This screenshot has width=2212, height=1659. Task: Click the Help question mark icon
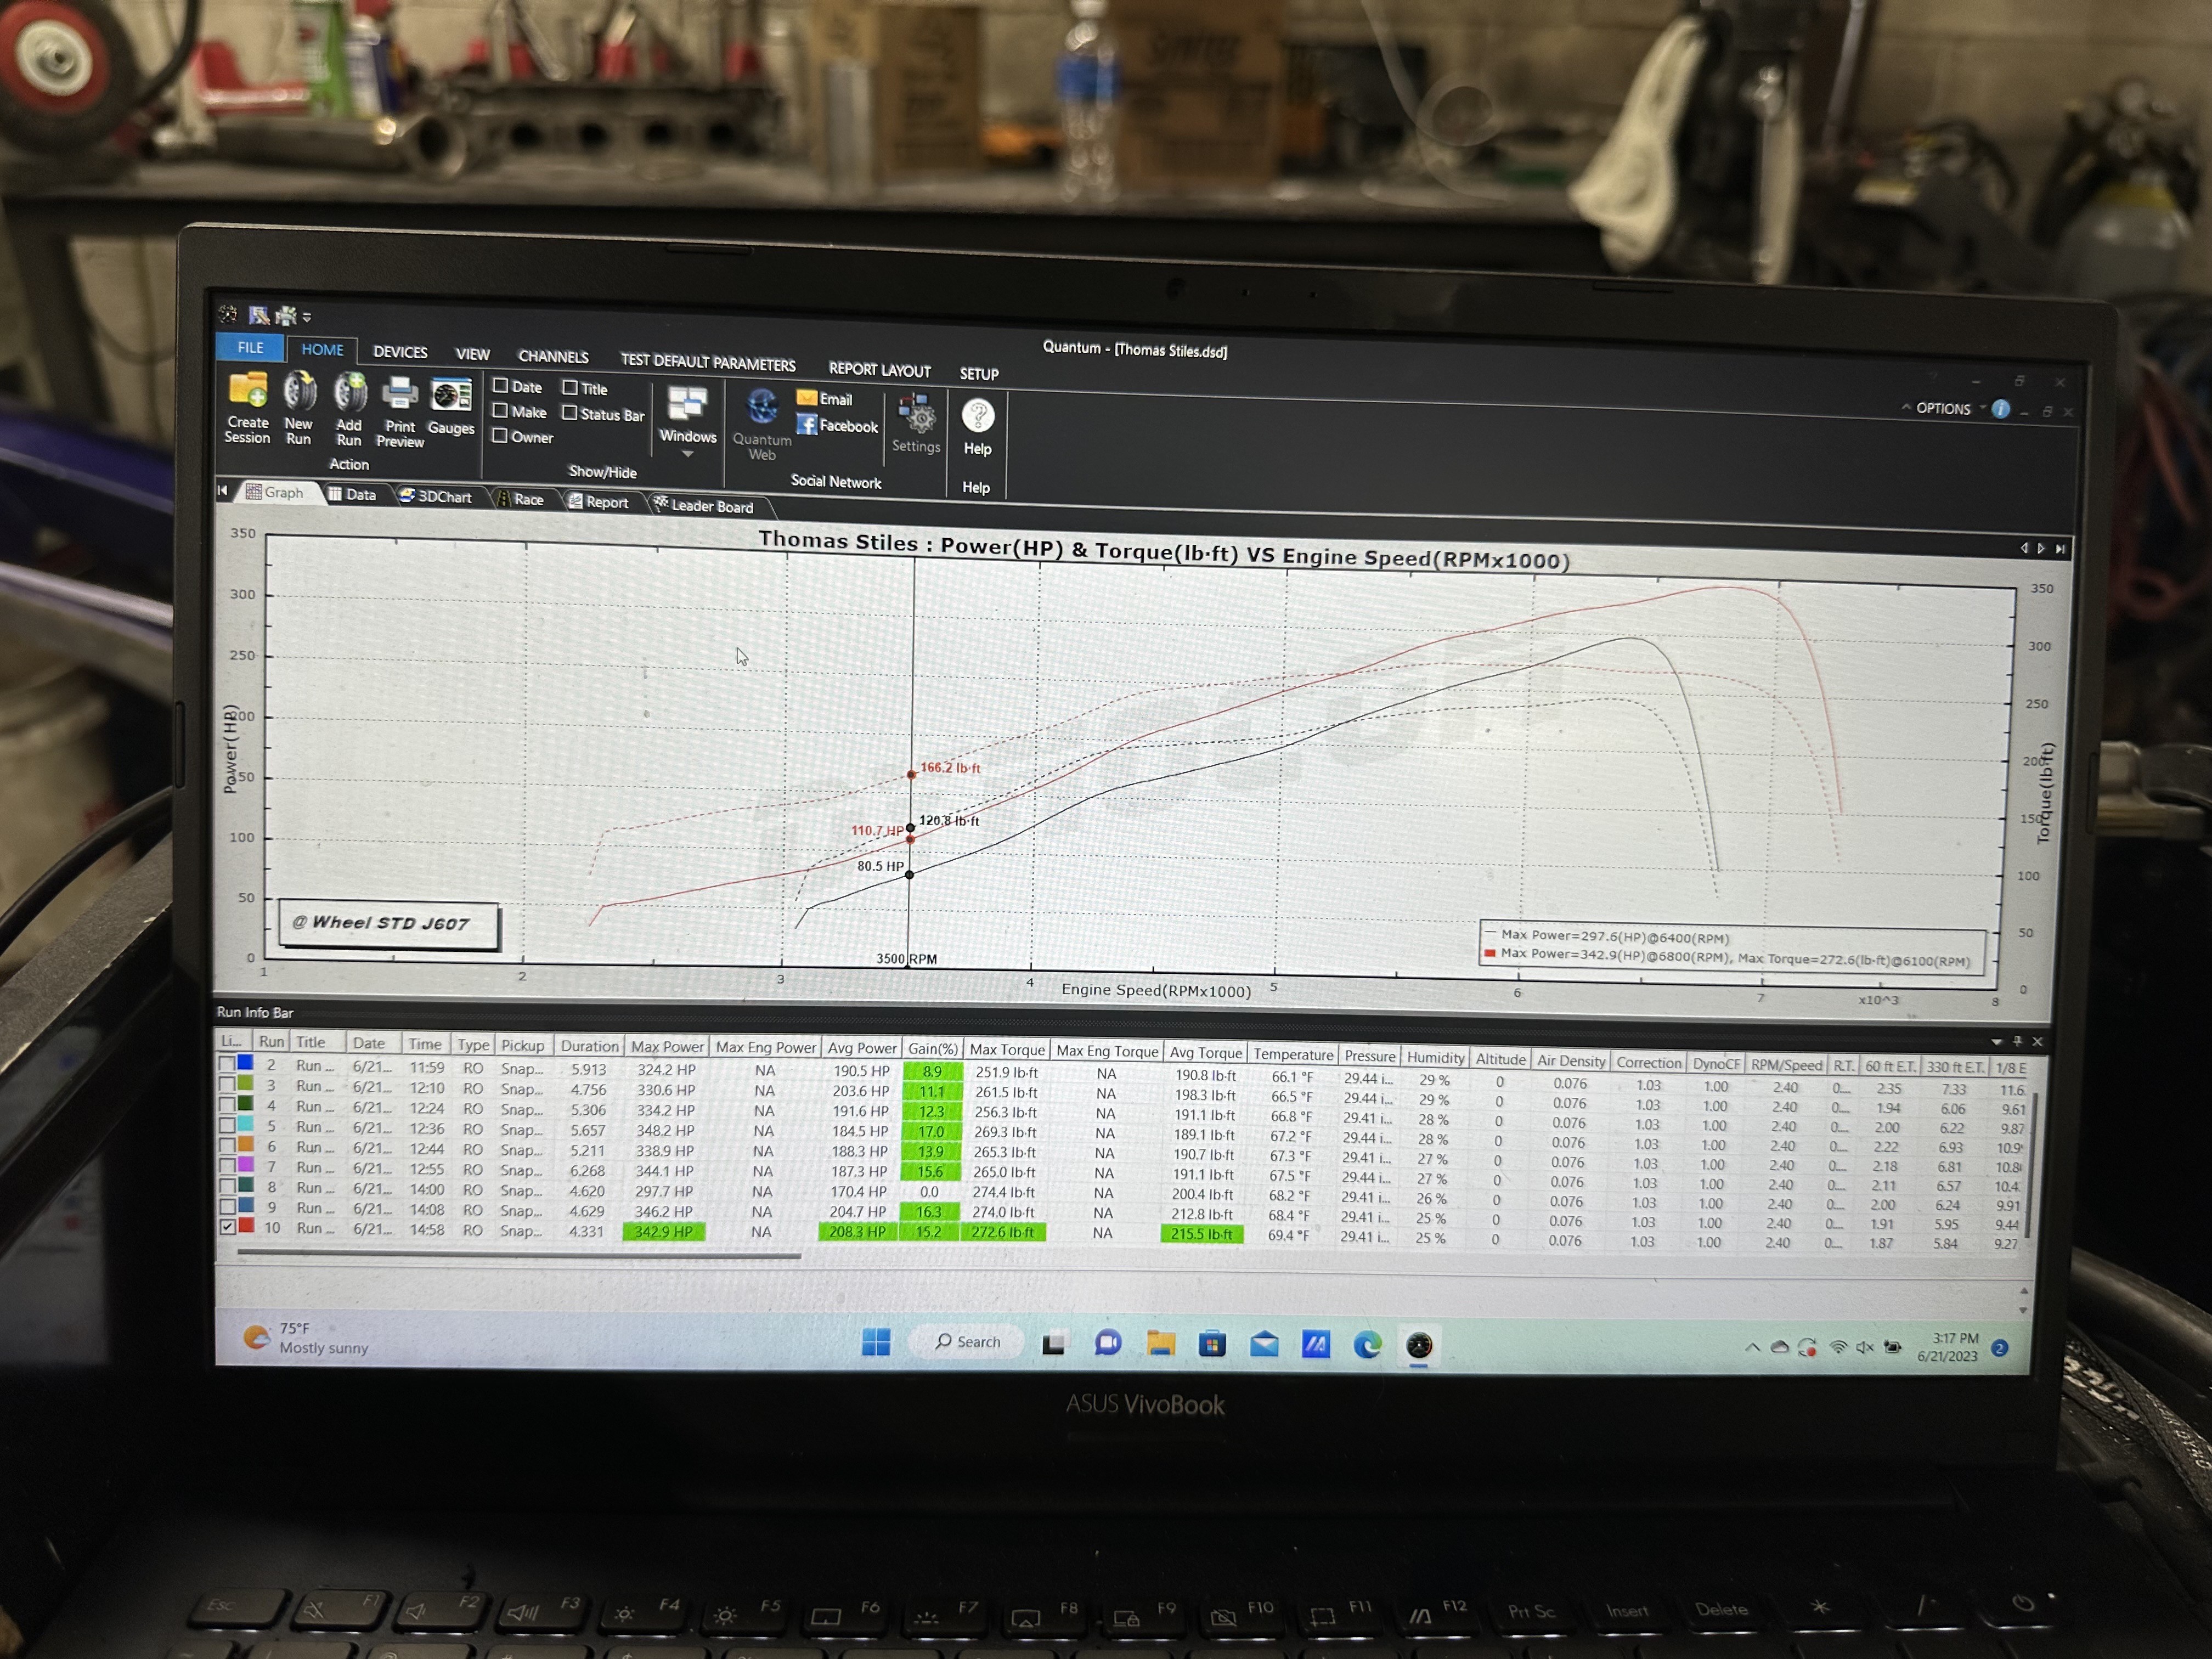coord(977,415)
